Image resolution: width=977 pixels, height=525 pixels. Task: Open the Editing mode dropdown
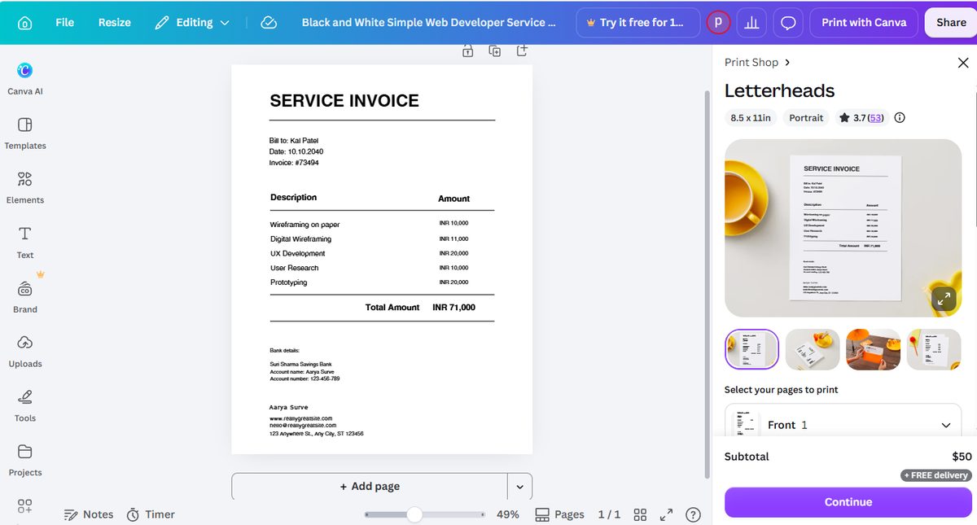[x=192, y=22]
